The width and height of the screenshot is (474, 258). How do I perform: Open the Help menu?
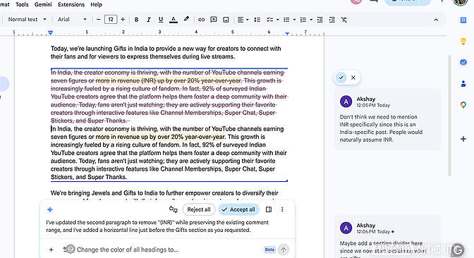click(96, 4)
